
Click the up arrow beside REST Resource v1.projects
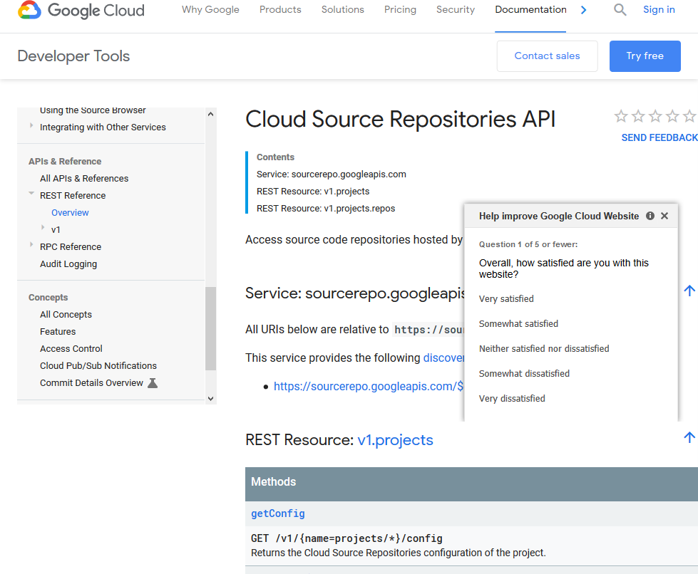(689, 437)
